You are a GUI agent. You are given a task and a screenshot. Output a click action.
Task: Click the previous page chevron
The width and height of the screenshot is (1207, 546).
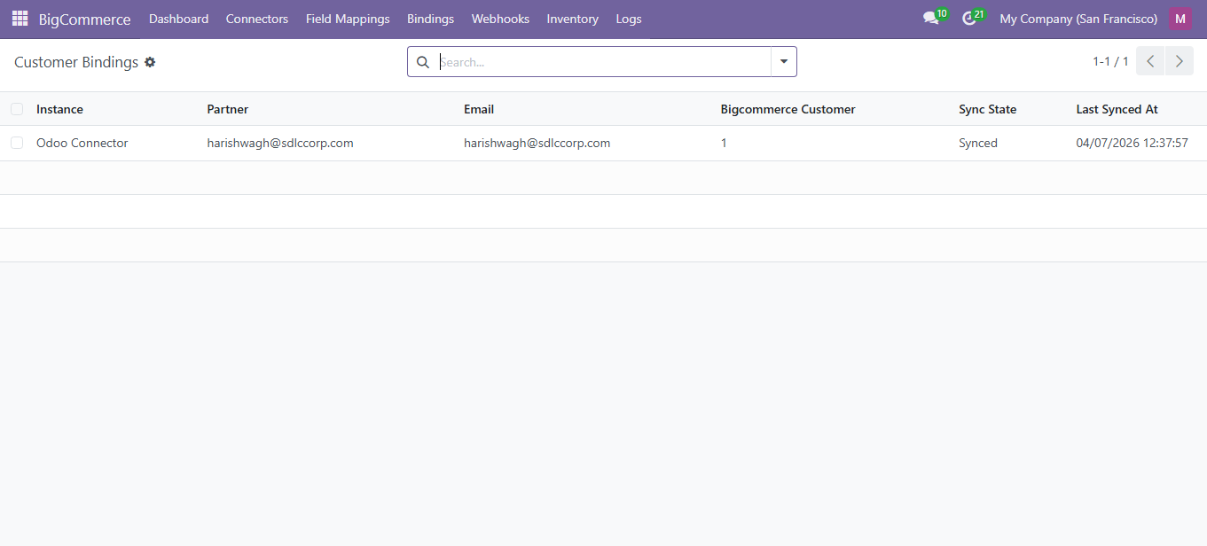point(1149,60)
